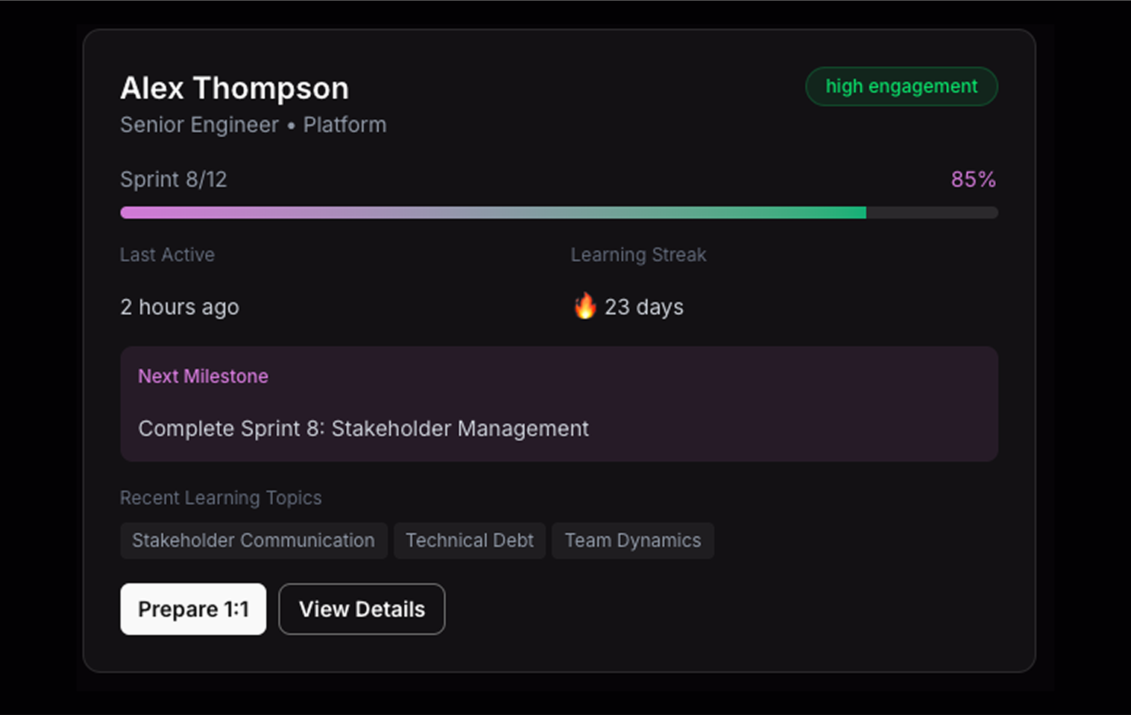This screenshot has height=715, width=1131.
Task: Click the Learning Streak label
Action: point(638,255)
